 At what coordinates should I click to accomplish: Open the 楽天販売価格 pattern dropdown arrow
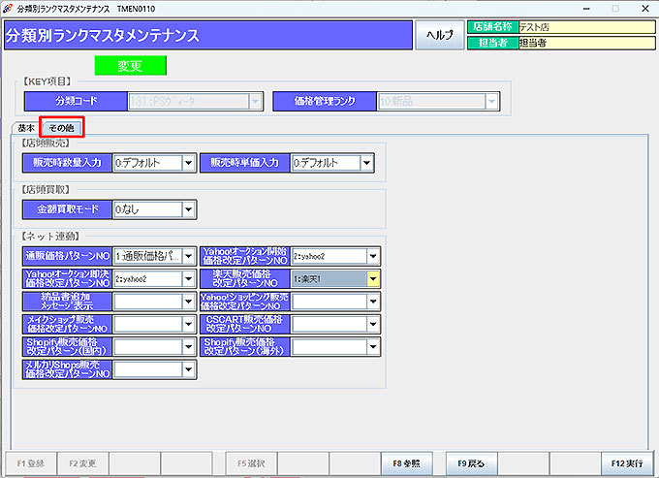coord(372,278)
